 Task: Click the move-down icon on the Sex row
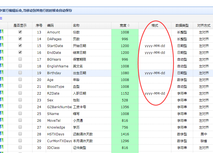pyautogui.click(x=2, y=100)
